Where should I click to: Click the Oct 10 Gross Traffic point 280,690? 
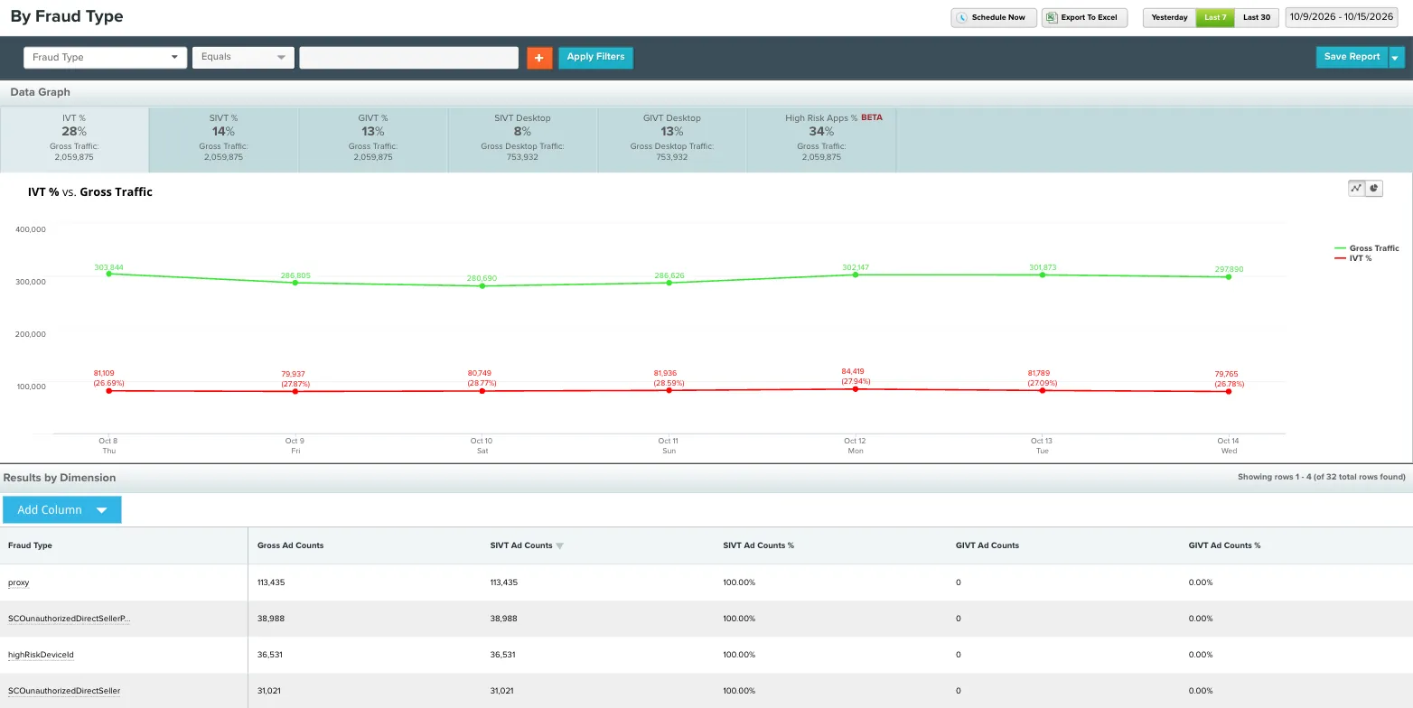(x=482, y=285)
